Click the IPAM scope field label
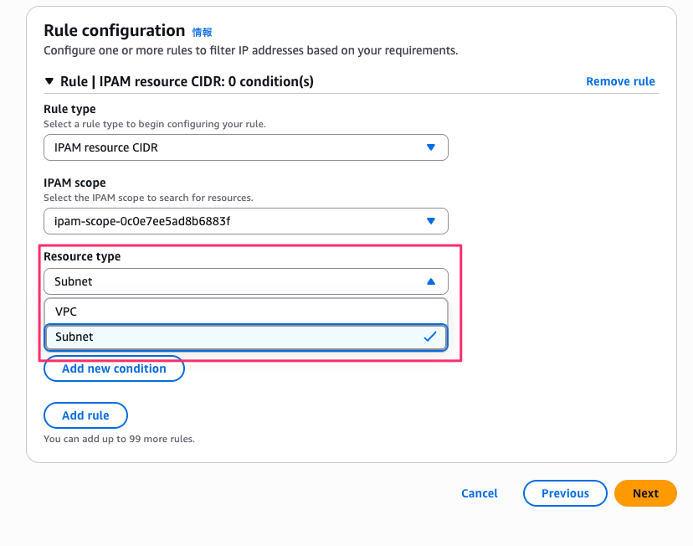The image size is (693, 546). click(74, 183)
